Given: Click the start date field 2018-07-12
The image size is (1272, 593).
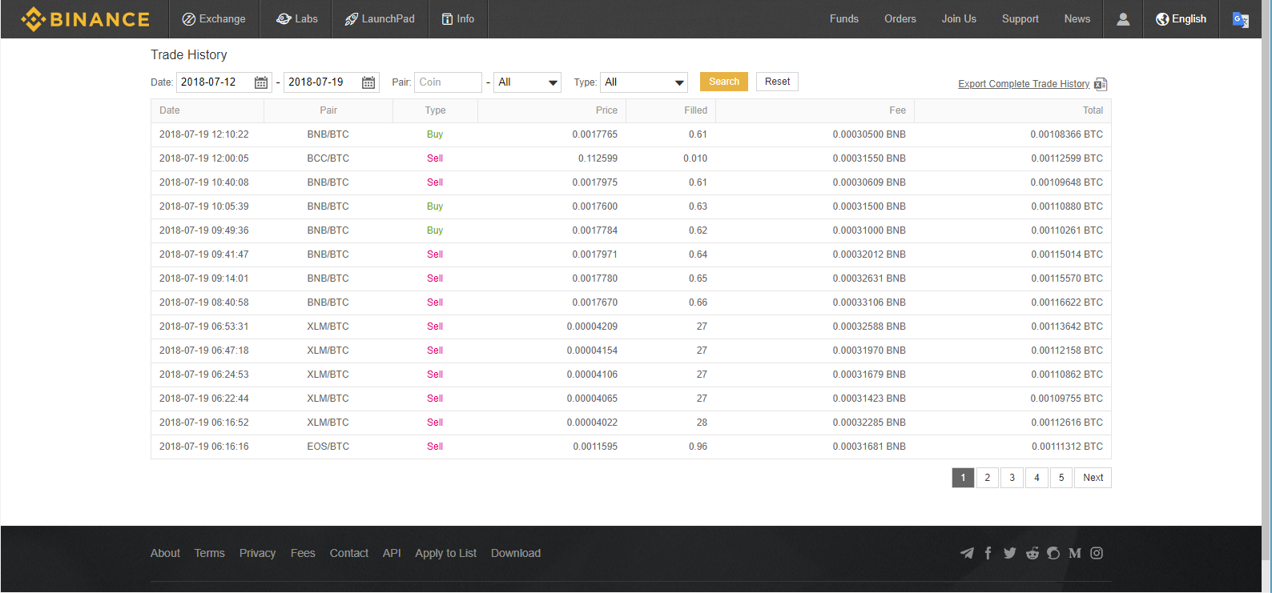Looking at the screenshot, I should tap(224, 82).
